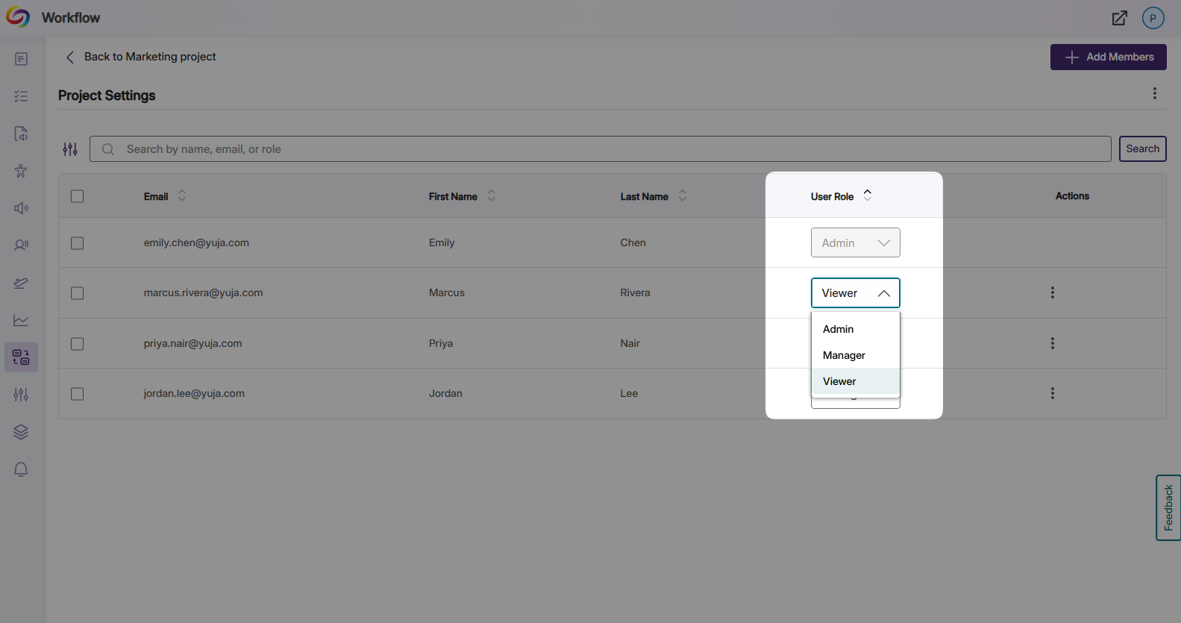
Task: Click the filter sliders icon beside search
Action: click(70, 149)
